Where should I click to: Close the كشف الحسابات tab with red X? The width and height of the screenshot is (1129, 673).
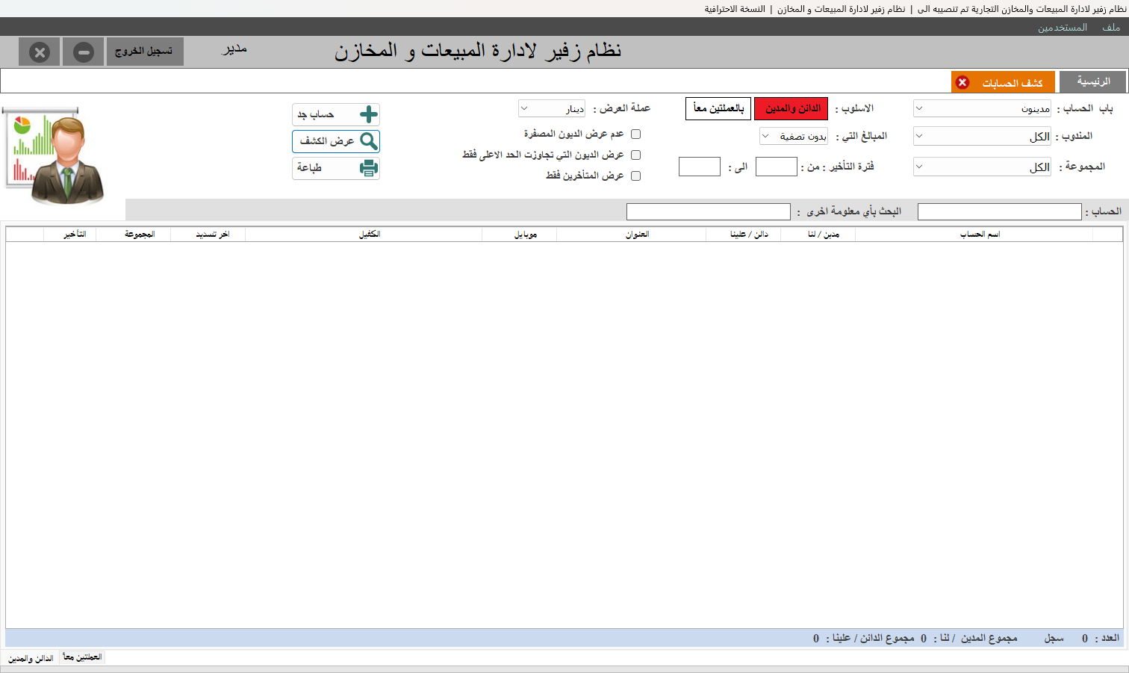pyautogui.click(x=962, y=82)
